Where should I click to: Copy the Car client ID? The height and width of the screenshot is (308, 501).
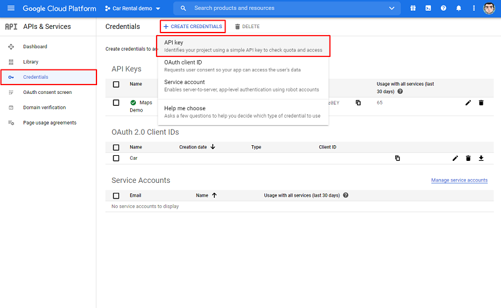398,158
